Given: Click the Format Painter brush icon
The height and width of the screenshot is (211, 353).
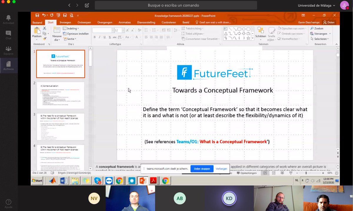Looking at the screenshot, I should point(44,38).
